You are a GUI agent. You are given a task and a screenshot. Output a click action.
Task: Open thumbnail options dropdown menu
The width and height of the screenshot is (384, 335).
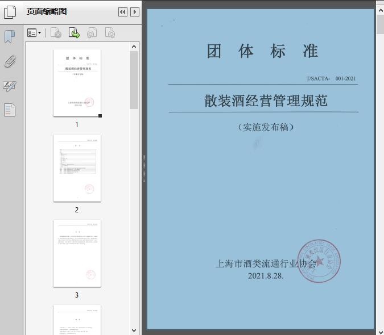(34, 33)
